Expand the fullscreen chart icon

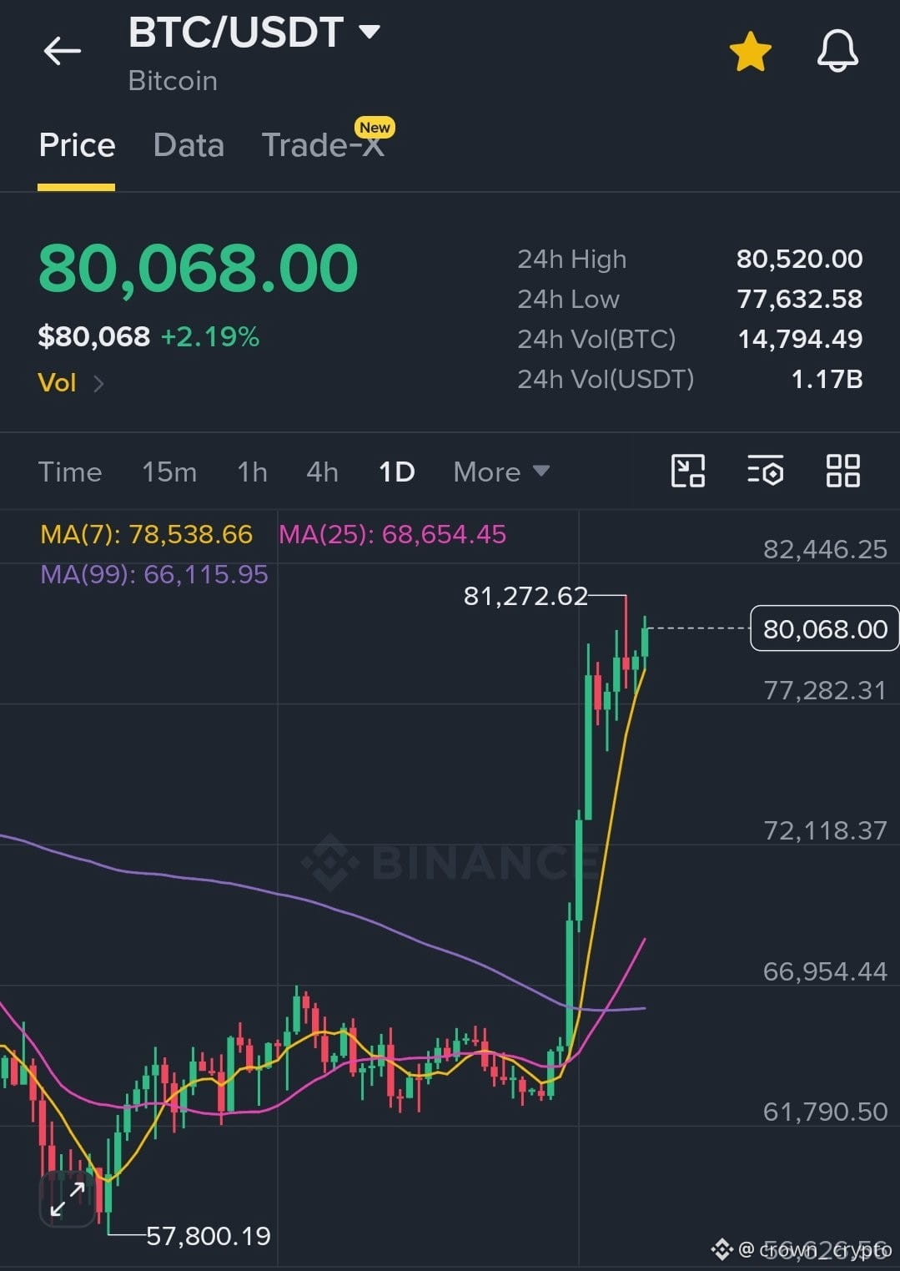click(67, 1199)
